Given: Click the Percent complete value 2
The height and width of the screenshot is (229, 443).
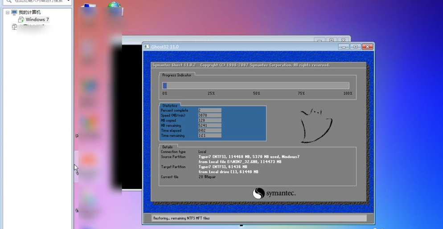Looking at the screenshot, I should point(209,110).
